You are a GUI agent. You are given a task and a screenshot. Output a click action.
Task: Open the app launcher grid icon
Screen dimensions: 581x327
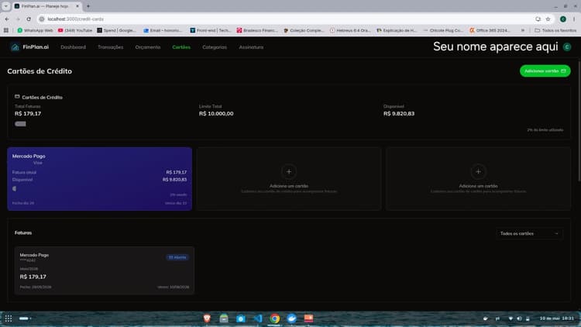coord(9,318)
